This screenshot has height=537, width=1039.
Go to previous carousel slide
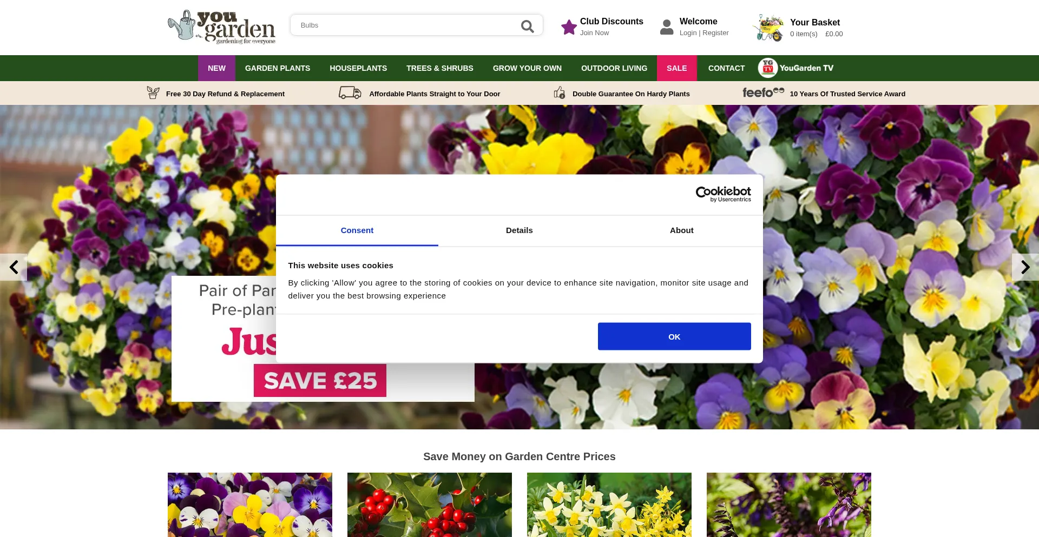[x=14, y=267]
